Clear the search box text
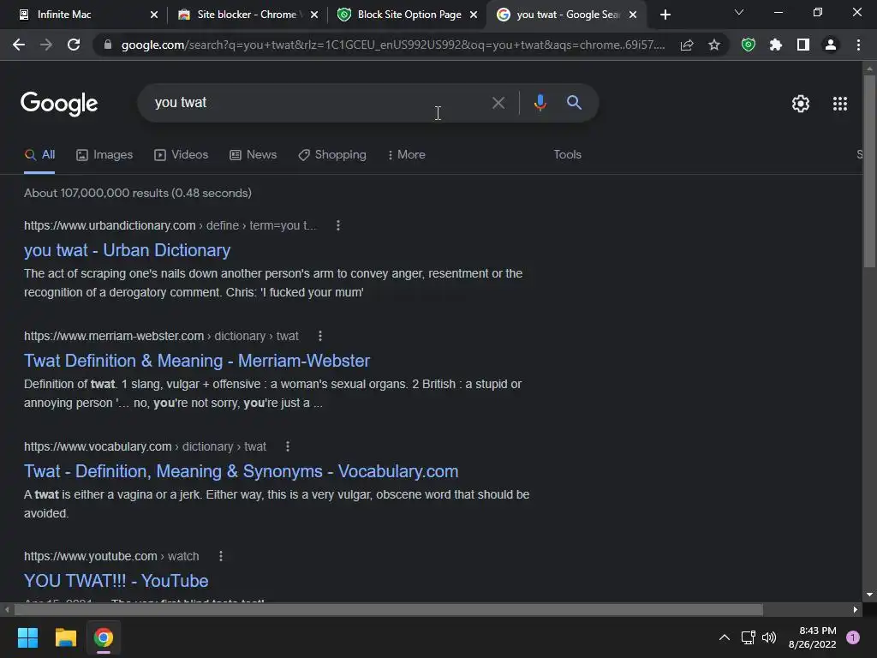The height and width of the screenshot is (658, 877). (498, 103)
